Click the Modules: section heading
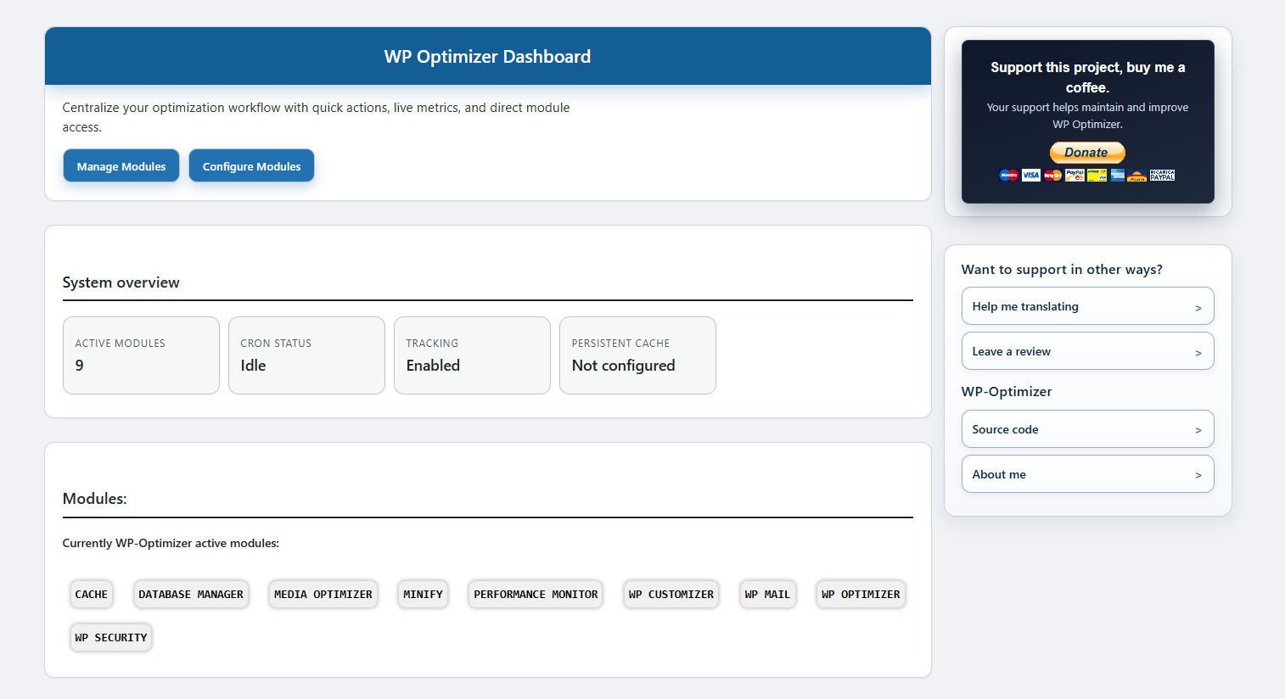This screenshot has width=1285, height=699. [x=95, y=499]
